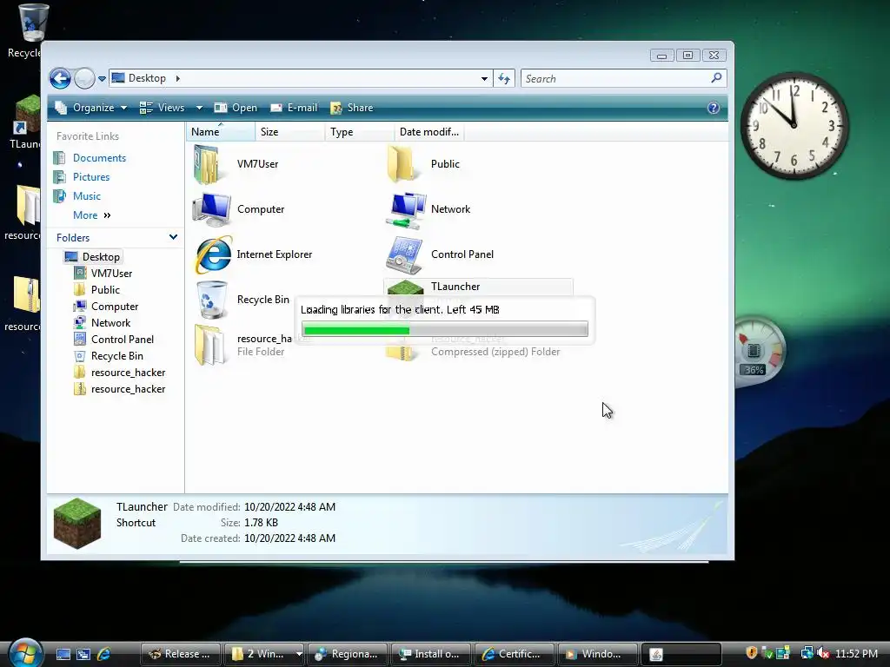890x667 pixels.
Task: Click the Windows Start orb
Action: coord(25,653)
